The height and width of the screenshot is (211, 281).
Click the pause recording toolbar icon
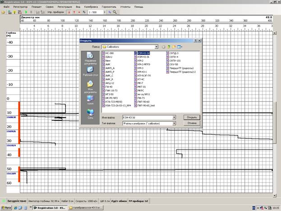[31, 12]
